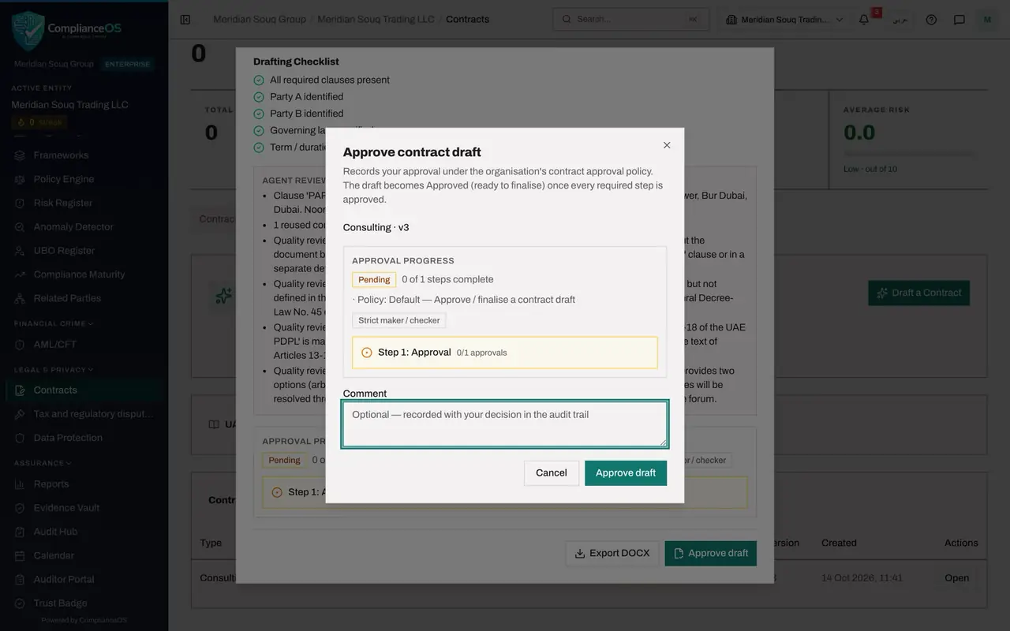Click the Pending status badge in the dialog
This screenshot has height=631, width=1010.
[374, 279]
